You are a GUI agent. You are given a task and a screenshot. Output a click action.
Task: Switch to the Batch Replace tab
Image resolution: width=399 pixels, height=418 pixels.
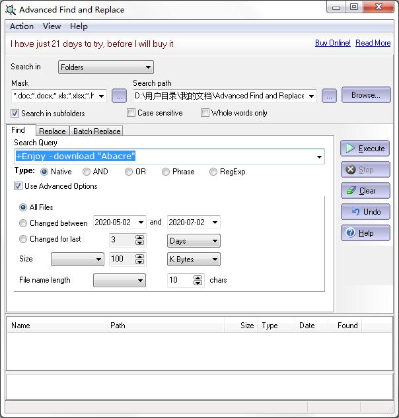(96, 131)
